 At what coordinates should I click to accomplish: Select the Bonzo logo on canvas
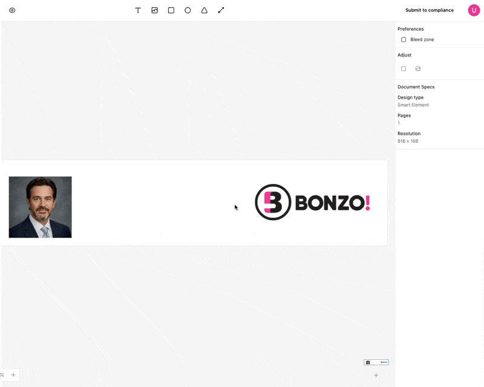click(312, 202)
